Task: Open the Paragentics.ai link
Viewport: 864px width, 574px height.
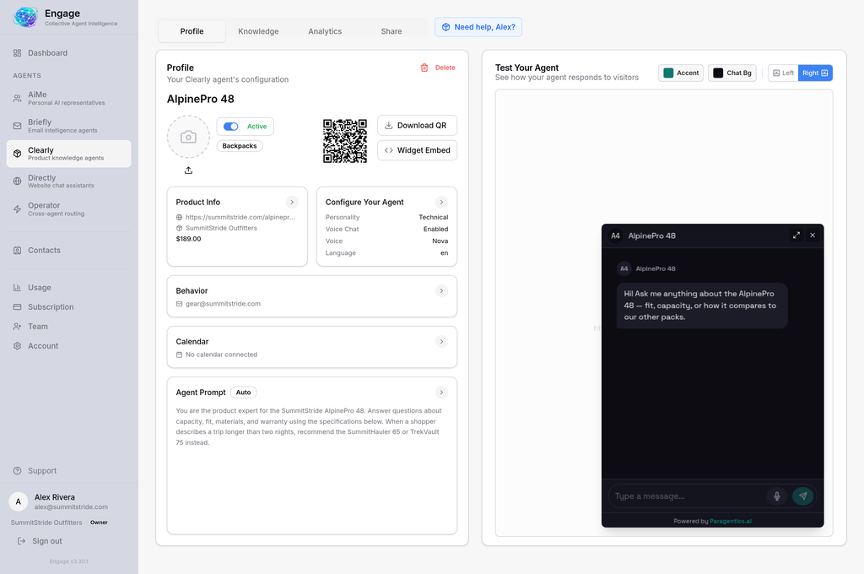Action: [730, 521]
